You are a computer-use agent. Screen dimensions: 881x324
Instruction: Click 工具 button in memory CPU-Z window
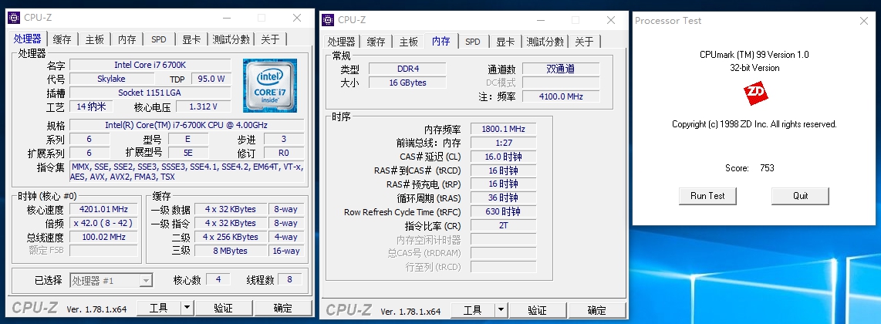click(473, 310)
